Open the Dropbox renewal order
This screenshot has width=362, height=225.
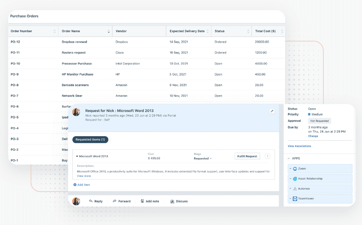74,42
